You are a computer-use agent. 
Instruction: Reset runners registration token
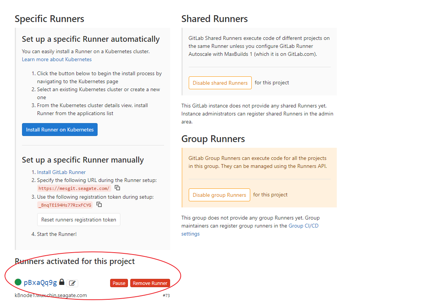(x=79, y=220)
